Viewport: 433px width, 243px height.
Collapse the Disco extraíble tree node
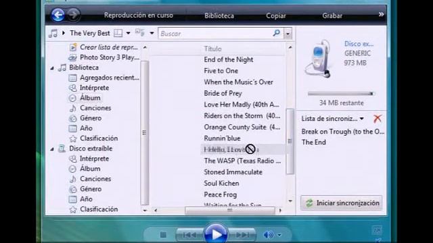coord(52,149)
